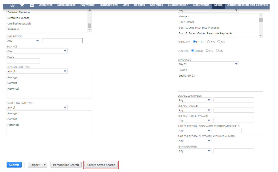Click Localized Display Name text field
Viewport: 278px width, 172px height.
(x=234, y=120)
